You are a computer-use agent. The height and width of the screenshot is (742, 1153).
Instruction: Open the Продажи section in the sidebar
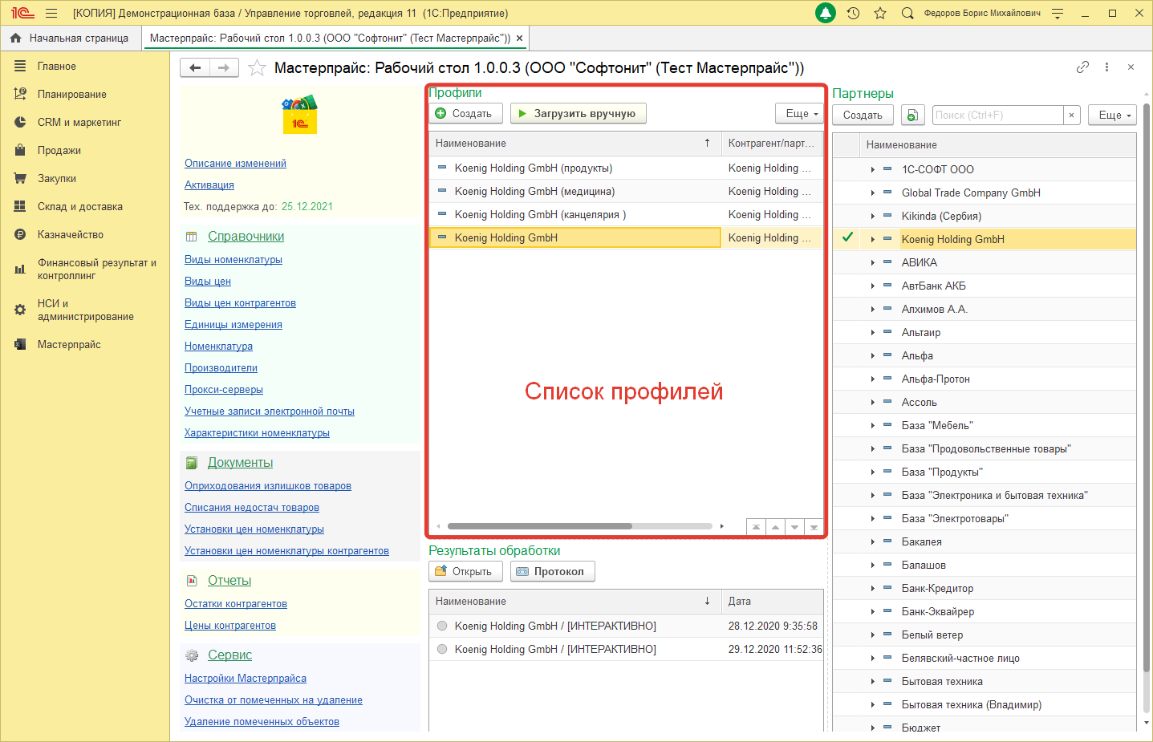[59, 150]
